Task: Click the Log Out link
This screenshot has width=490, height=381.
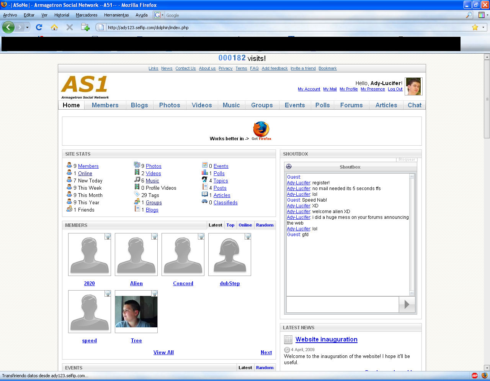Action: point(395,89)
